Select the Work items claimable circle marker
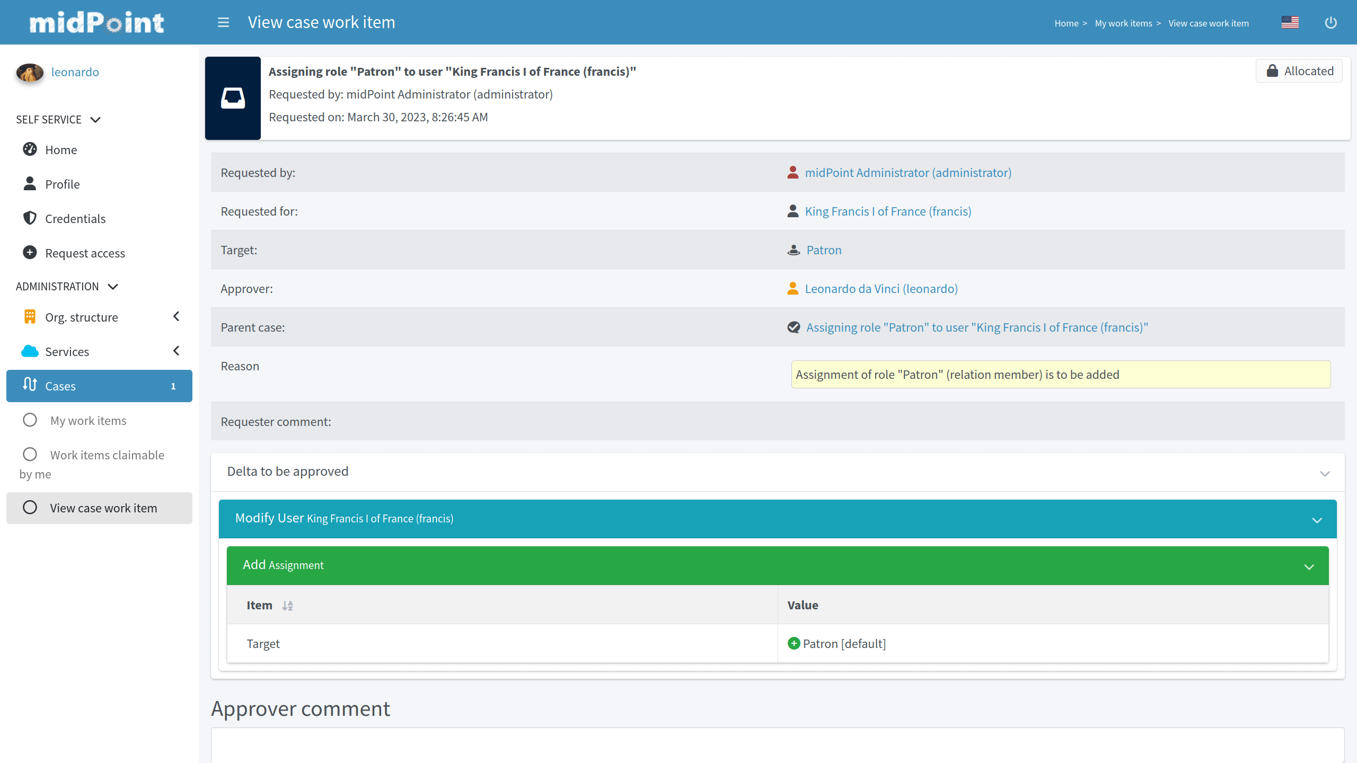 (x=30, y=454)
